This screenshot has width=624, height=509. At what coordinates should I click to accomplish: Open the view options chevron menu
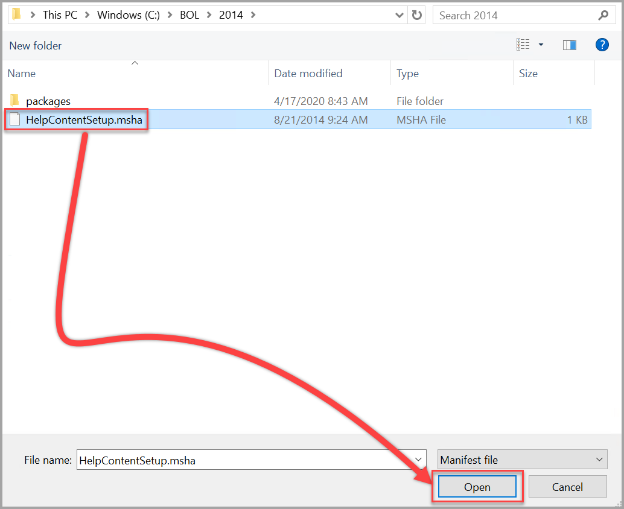[542, 44]
